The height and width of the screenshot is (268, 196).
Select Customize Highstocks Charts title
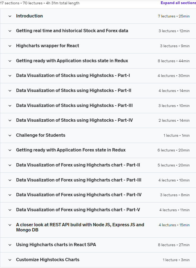click(48, 260)
